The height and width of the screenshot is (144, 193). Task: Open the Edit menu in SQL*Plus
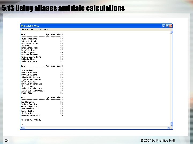click(27, 29)
